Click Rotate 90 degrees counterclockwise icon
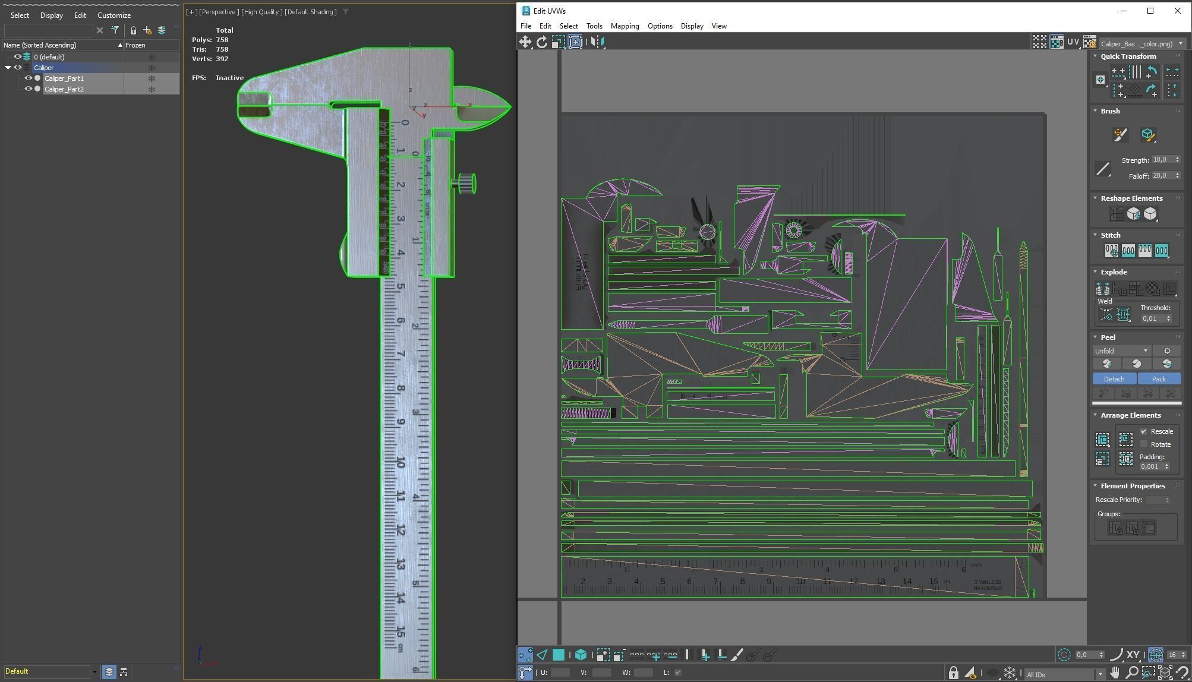Image resolution: width=1192 pixels, height=682 pixels. pos(1152,72)
